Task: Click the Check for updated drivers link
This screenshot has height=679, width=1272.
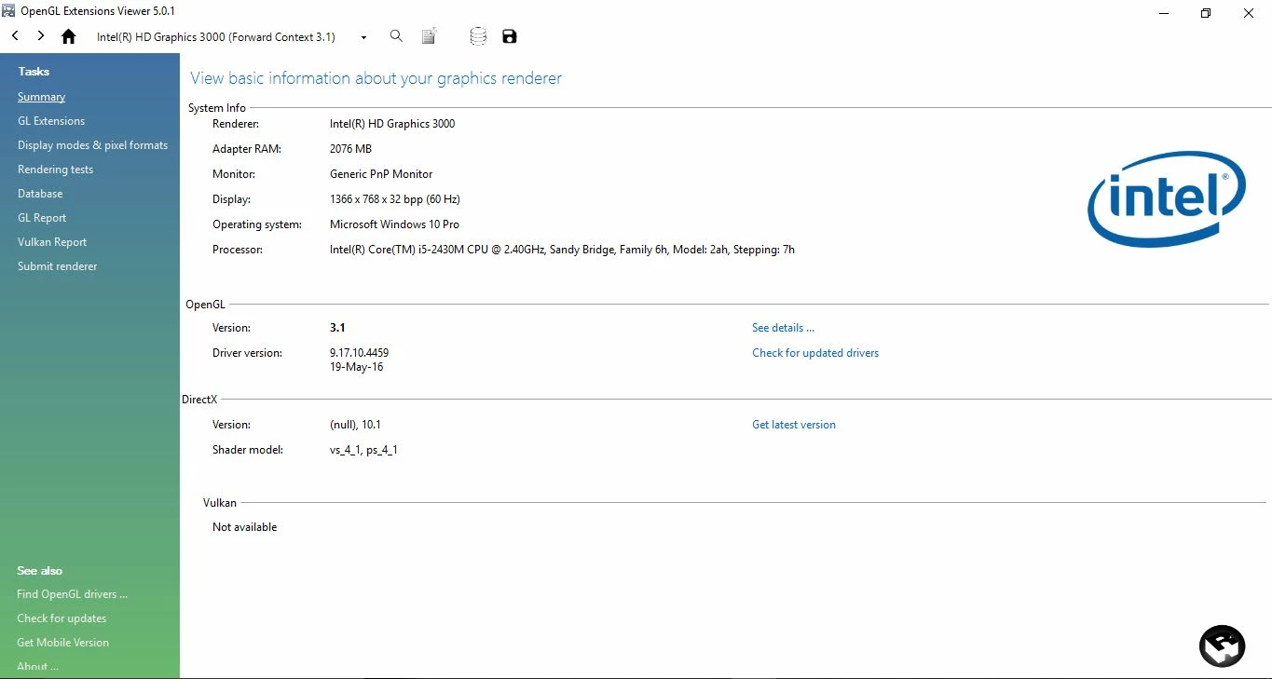Action: click(815, 353)
